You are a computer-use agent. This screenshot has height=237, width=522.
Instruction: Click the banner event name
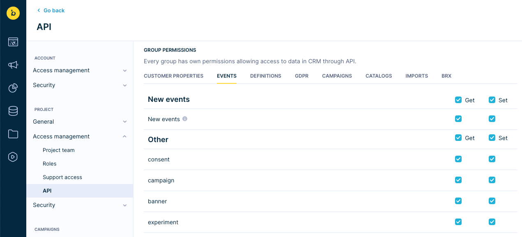coord(157,201)
